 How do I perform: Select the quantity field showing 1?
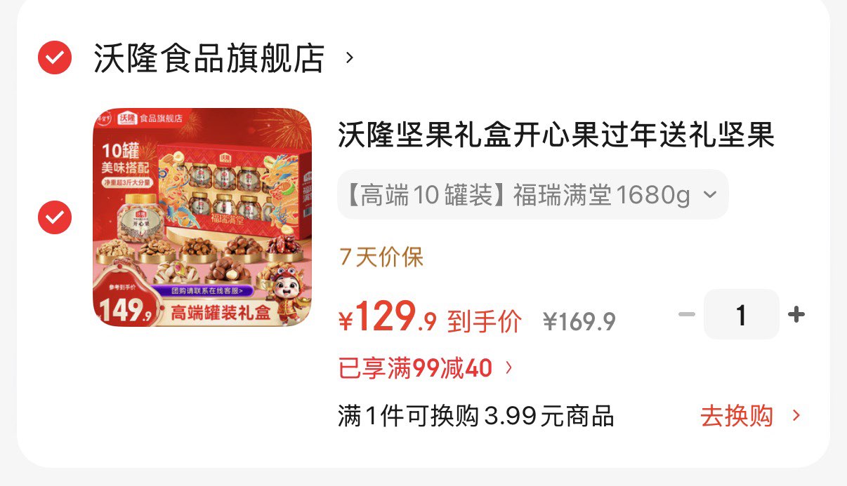[x=742, y=315]
